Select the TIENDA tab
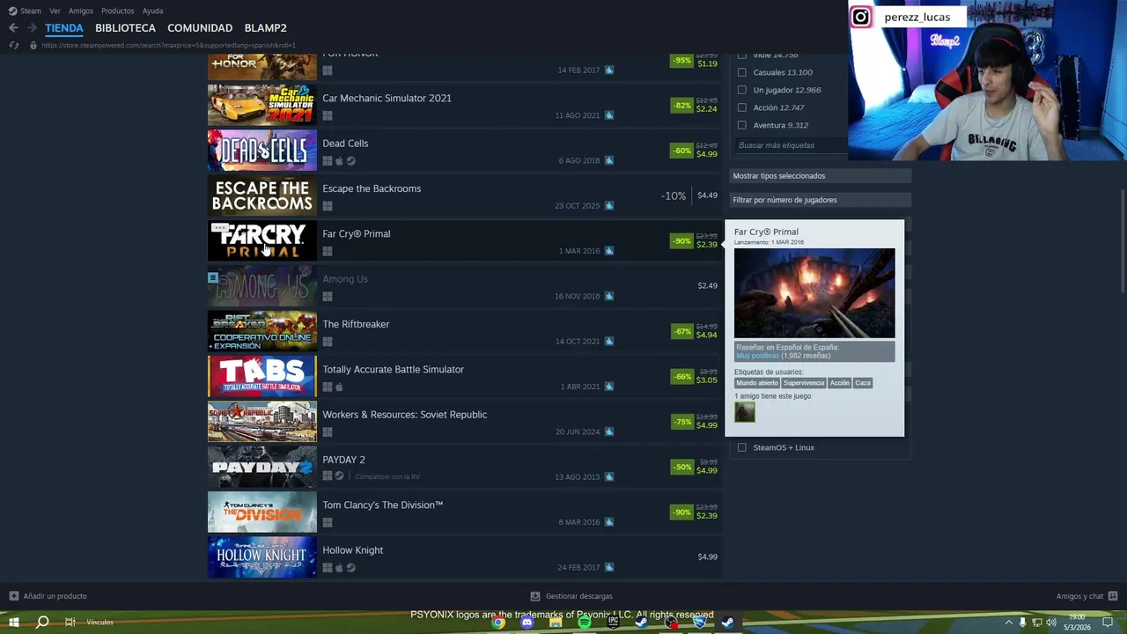The height and width of the screenshot is (634, 1127). pyautogui.click(x=64, y=28)
